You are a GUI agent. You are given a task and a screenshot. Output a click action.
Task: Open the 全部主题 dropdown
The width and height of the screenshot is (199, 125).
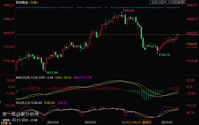(x=158, y=2)
